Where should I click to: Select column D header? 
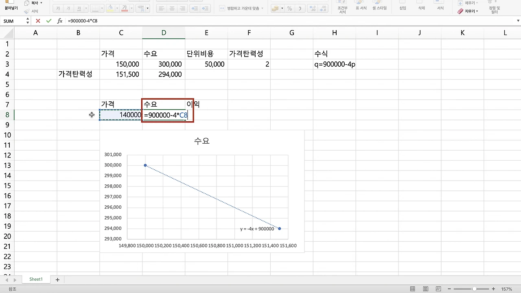[164, 33]
